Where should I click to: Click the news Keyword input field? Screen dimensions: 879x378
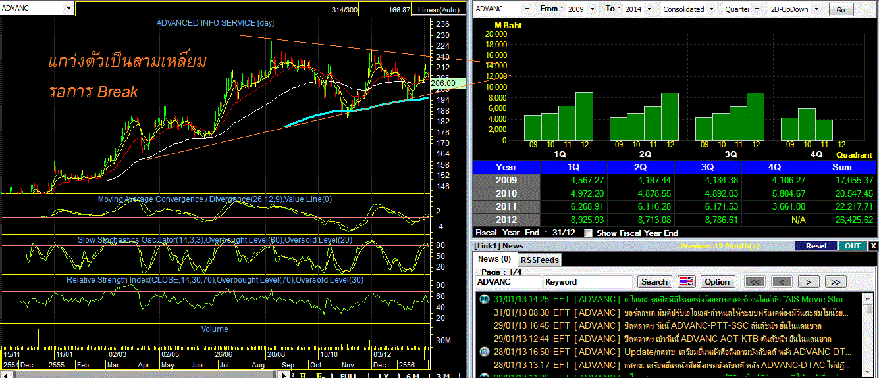pos(587,282)
